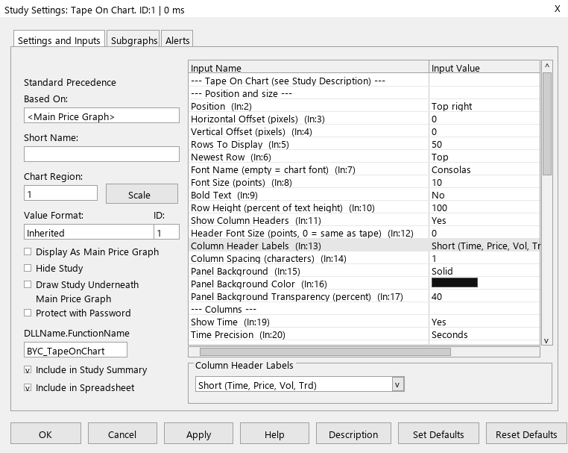Click the 'Top right' position value
Viewport: 568px width, 453px height.
[x=452, y=106]
